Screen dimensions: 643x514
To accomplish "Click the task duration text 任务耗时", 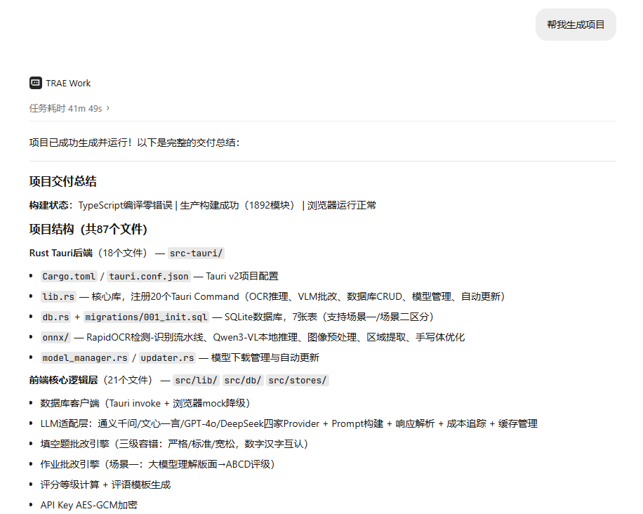I will point(47,108).
